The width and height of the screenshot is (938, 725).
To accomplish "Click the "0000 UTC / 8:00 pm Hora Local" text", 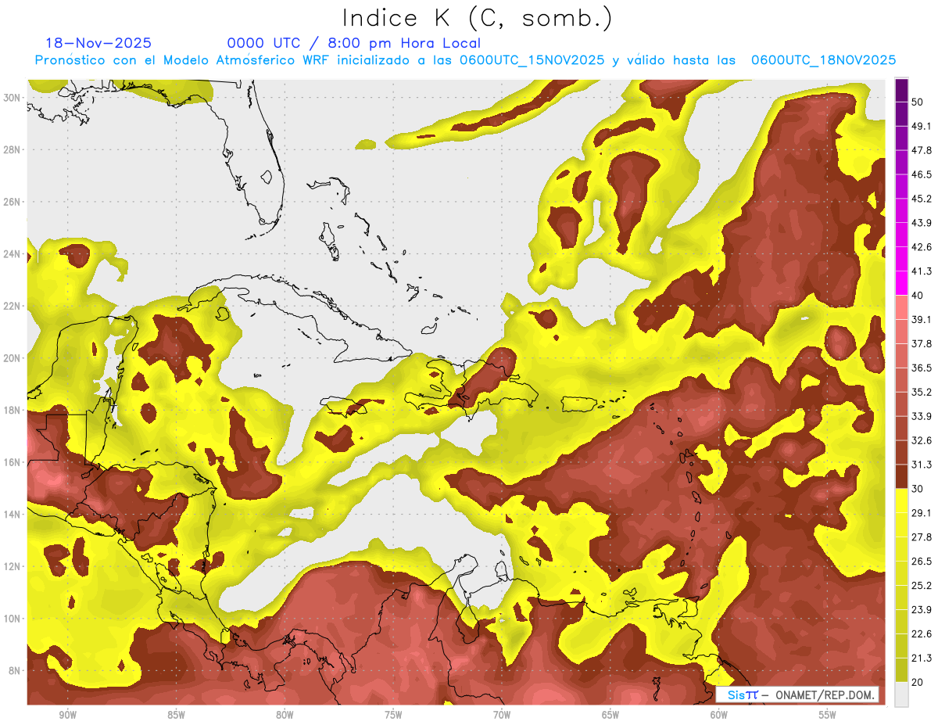I will coord(353,43).
